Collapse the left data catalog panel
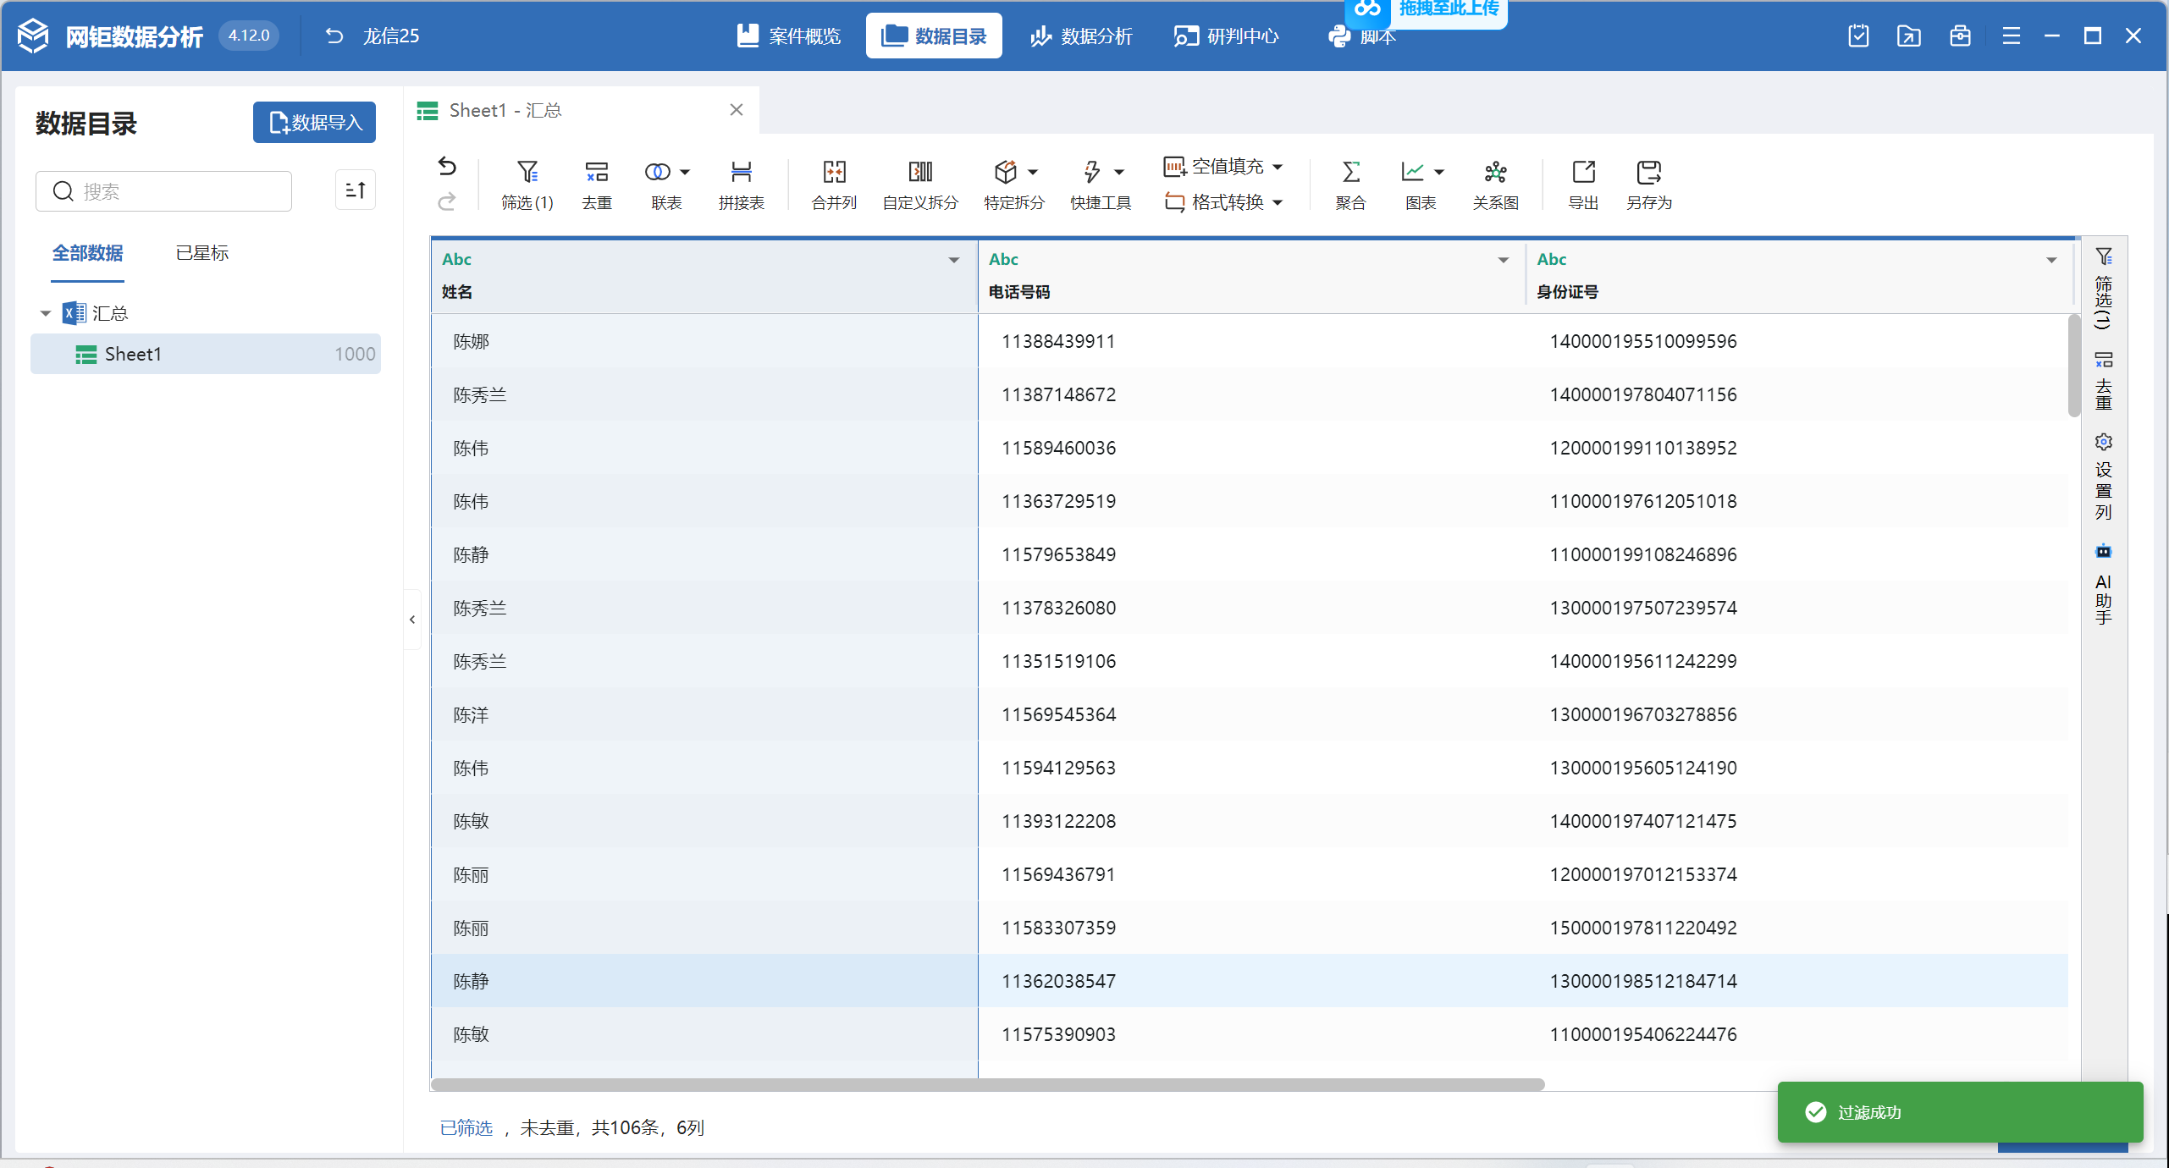Screen dimensions: 2169x1168 point(412,620)
